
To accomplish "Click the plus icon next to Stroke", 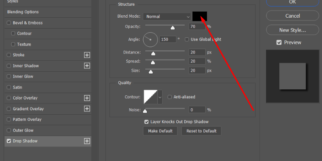I will tap(87, 55).
